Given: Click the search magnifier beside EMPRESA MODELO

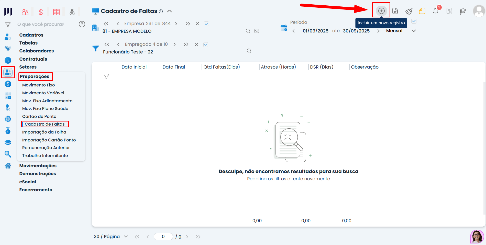Looking at the screenshot, I should [x=248, y=31].
